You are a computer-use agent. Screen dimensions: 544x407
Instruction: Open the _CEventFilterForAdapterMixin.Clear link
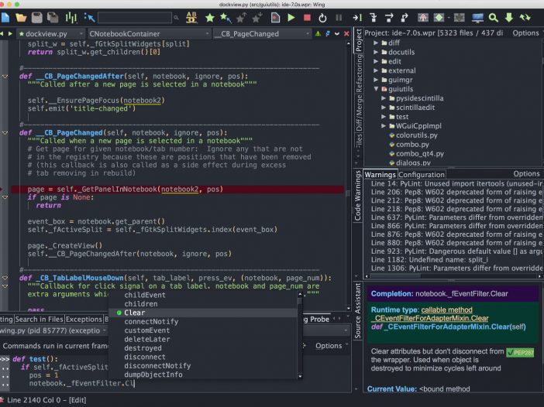click(x=431, y=318)
